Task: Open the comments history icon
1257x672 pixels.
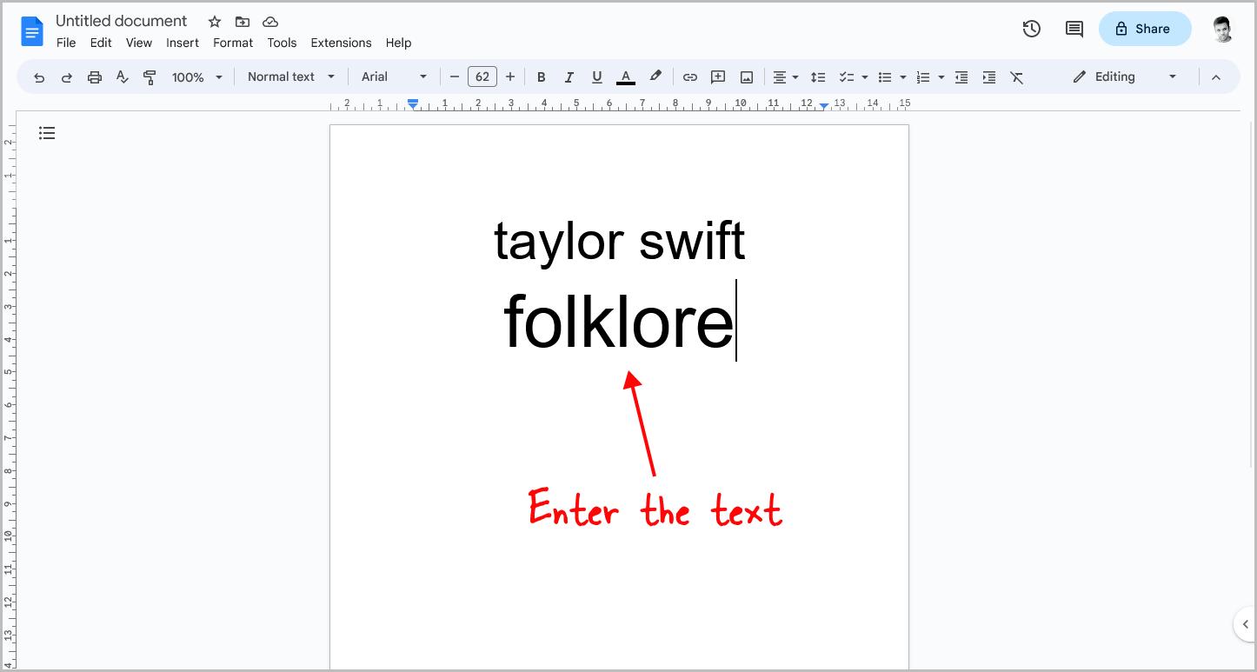Action: coord(1074,29)
